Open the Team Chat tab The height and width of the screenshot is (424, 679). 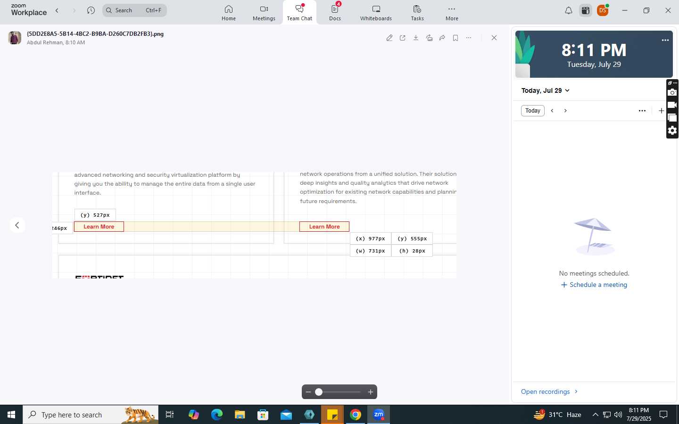click(299, 13)
